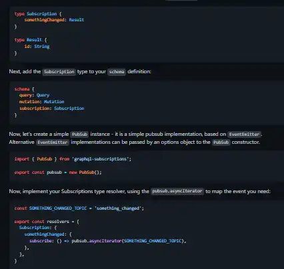
Task: Click the 'type Subscription {' code line
Action: pyautogui.click(x=38, y=14)
